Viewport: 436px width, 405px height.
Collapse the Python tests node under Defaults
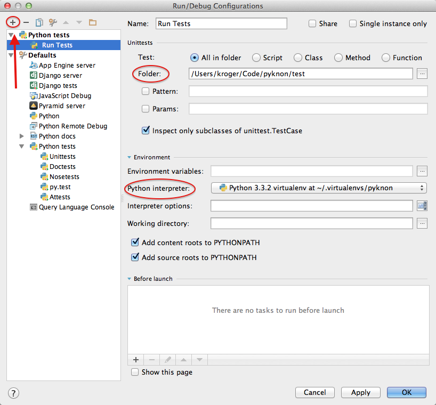[x=22, y=146]
